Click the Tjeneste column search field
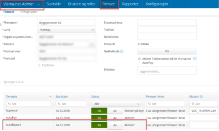219x131 pixels. [x=29, y=104]
